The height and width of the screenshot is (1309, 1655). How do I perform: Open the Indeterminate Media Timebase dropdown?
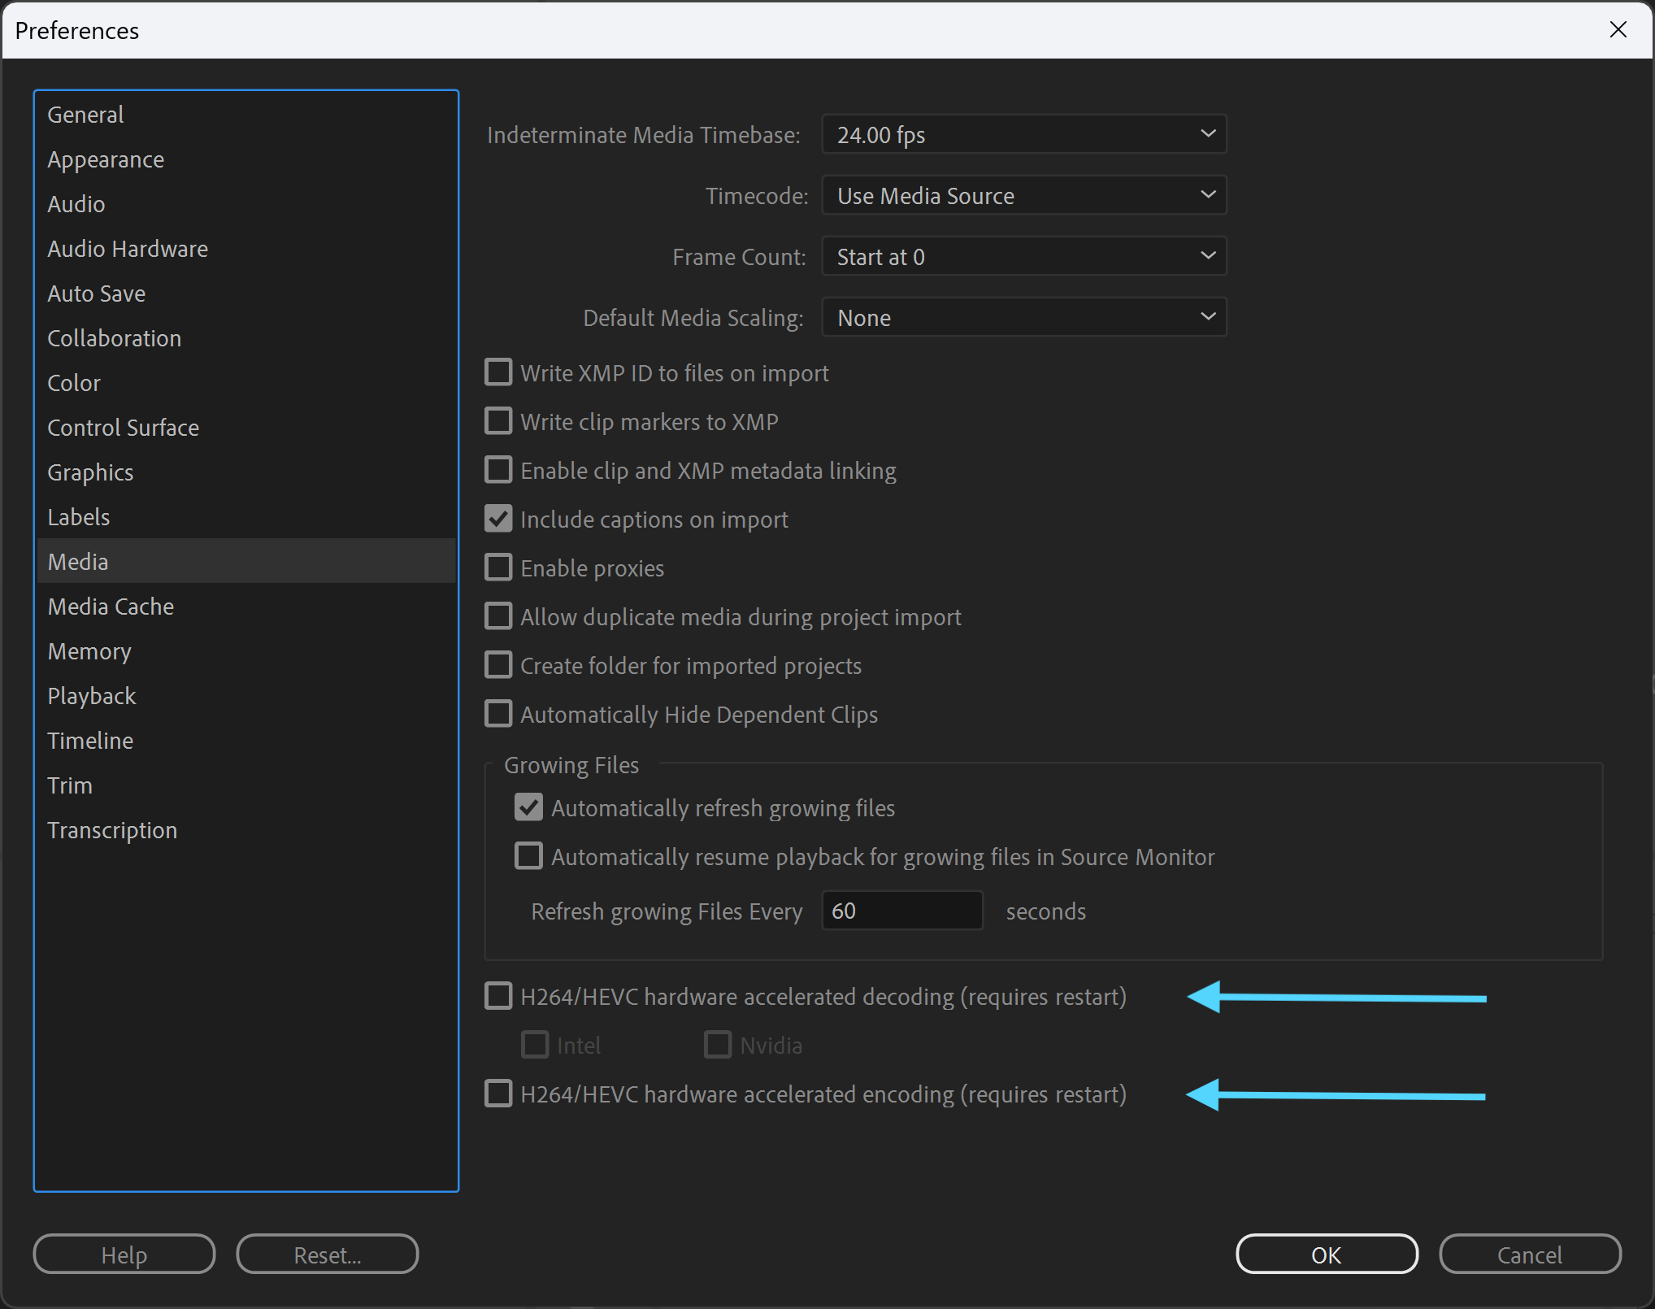[x=1023, y=134]
